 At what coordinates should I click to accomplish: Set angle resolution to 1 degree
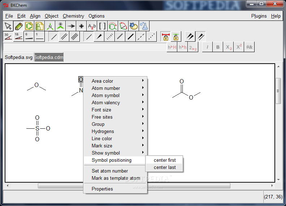[x=39, y=37]
